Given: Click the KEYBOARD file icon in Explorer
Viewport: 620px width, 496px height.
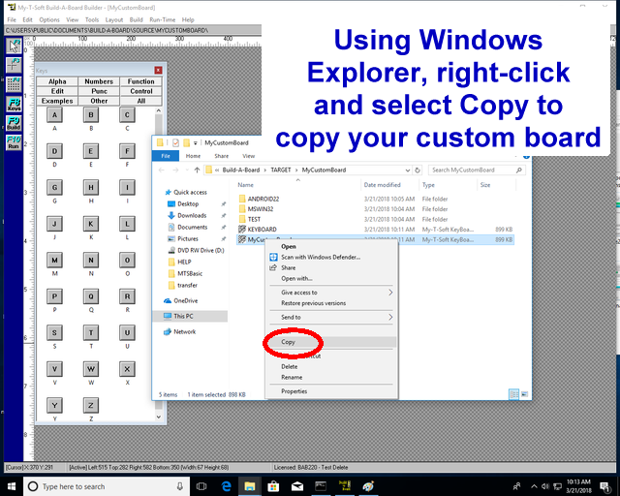Looking at the screenshot, I should click(x=242, y=230).
